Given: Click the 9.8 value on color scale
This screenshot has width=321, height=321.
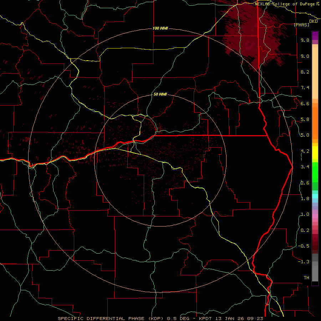Looking at the screenshot, I should pos(305,40).
